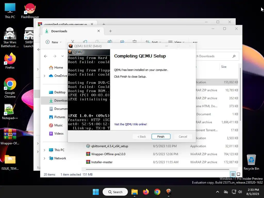Select Documents in navigation pane

tap(58, 109)
